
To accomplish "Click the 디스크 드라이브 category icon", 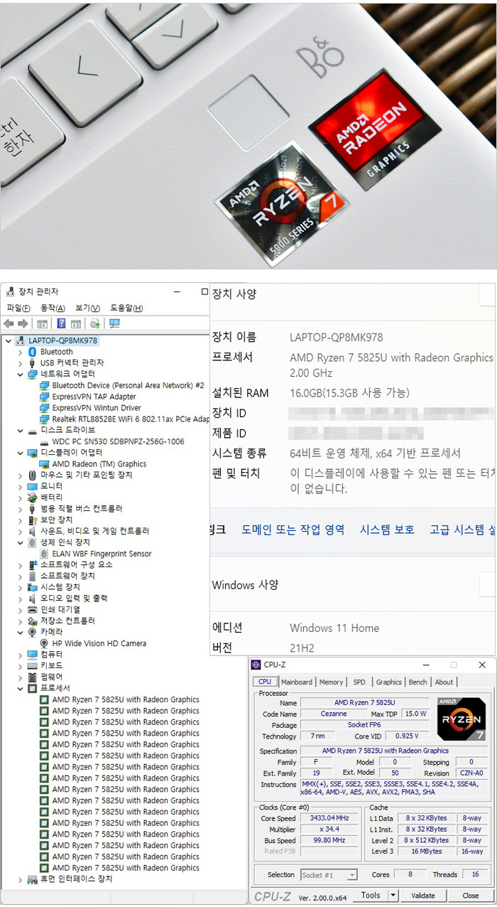I will tap(32, 431).
